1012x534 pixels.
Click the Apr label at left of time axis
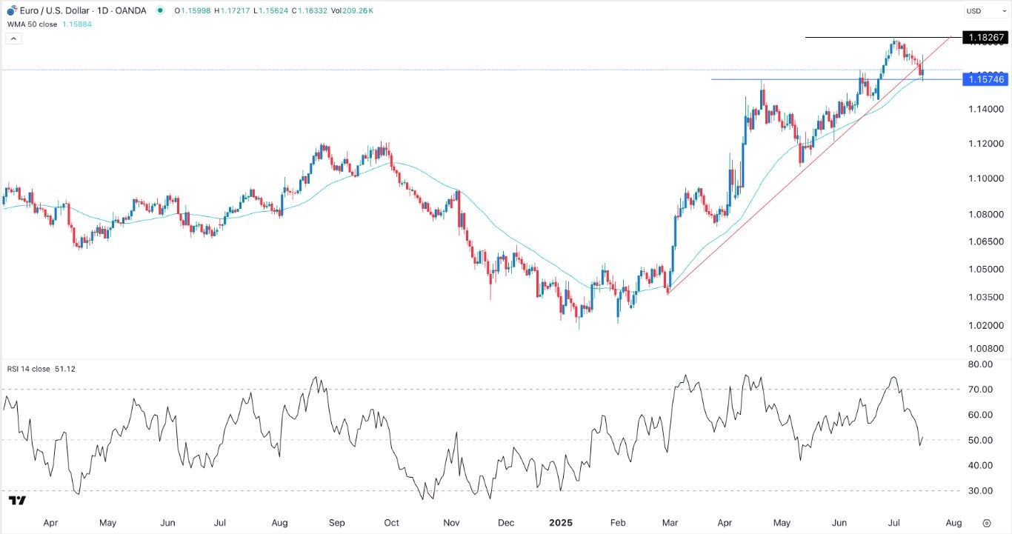point(50,522)
